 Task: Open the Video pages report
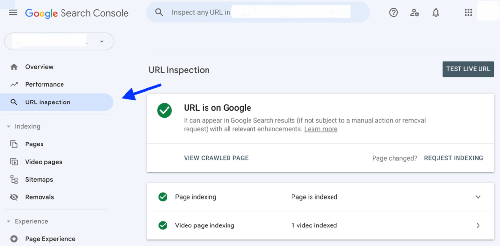click(x=43, y=162)
